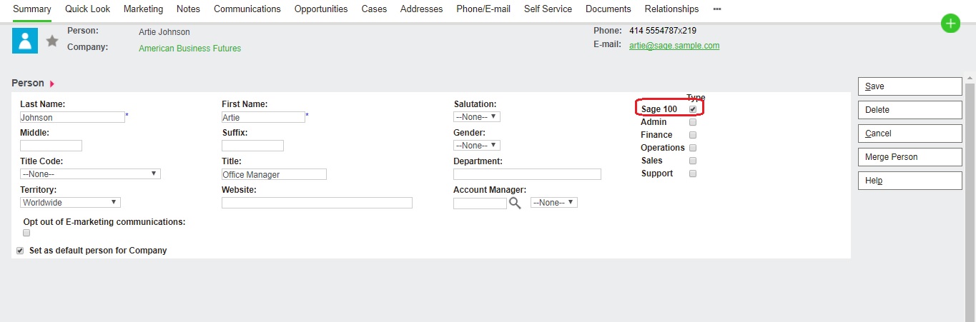Click the red arrow beside Person heading

[x=52, y=84]
